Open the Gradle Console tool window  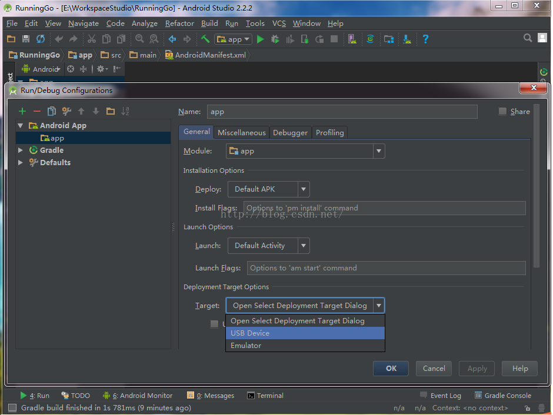[503, 396]
